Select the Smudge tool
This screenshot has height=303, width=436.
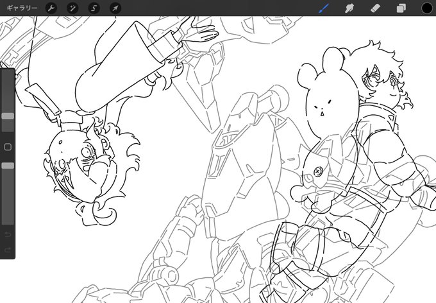tap(349, 8)
